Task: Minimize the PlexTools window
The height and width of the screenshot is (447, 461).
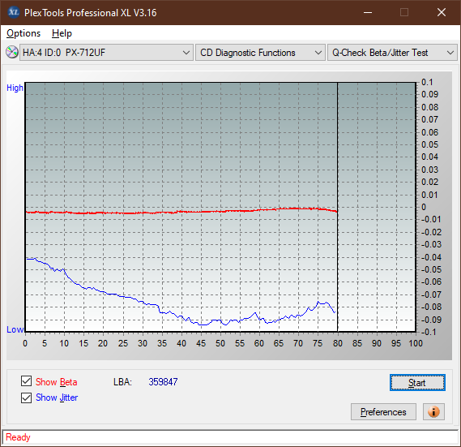Action: (x=368, y=12)
